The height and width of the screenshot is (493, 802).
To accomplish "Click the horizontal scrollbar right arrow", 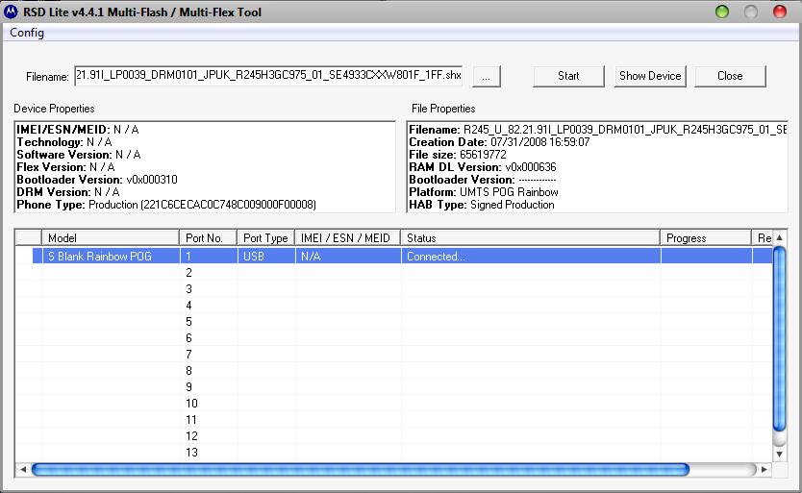I will tap(764, 469).
